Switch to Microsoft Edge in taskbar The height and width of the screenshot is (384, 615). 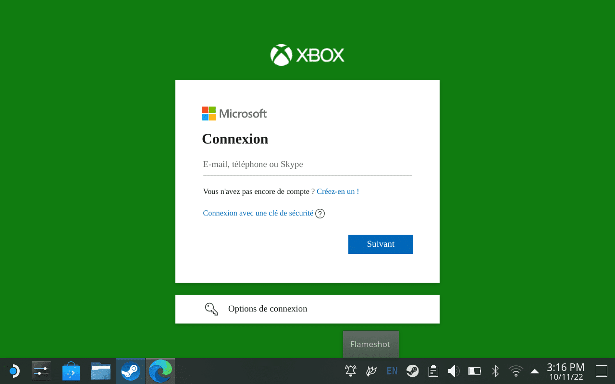point(160,371)
